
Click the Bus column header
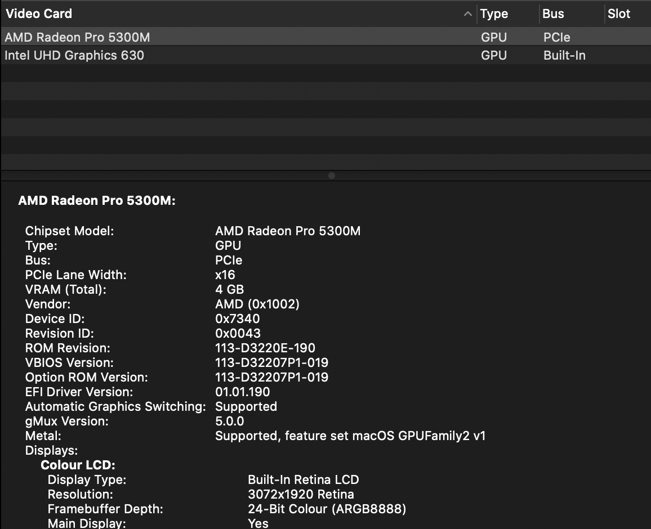coord(553,14)
